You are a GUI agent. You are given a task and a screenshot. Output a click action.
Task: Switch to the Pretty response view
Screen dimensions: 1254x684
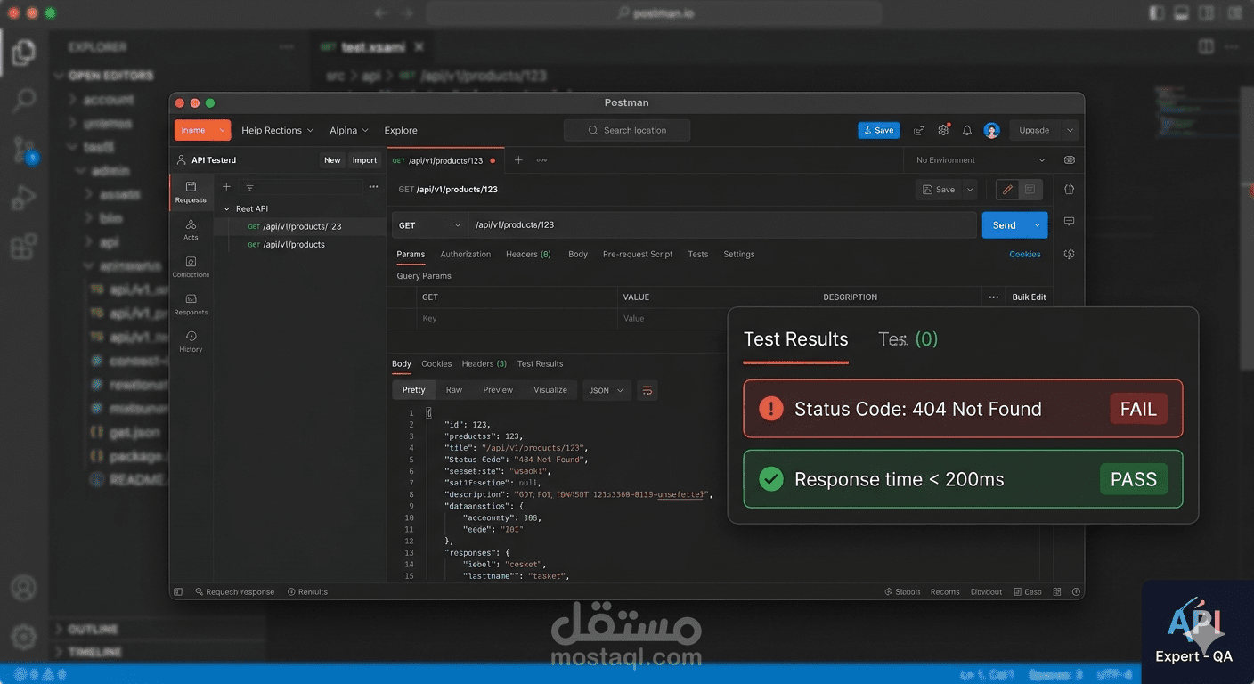click(413, 389)
